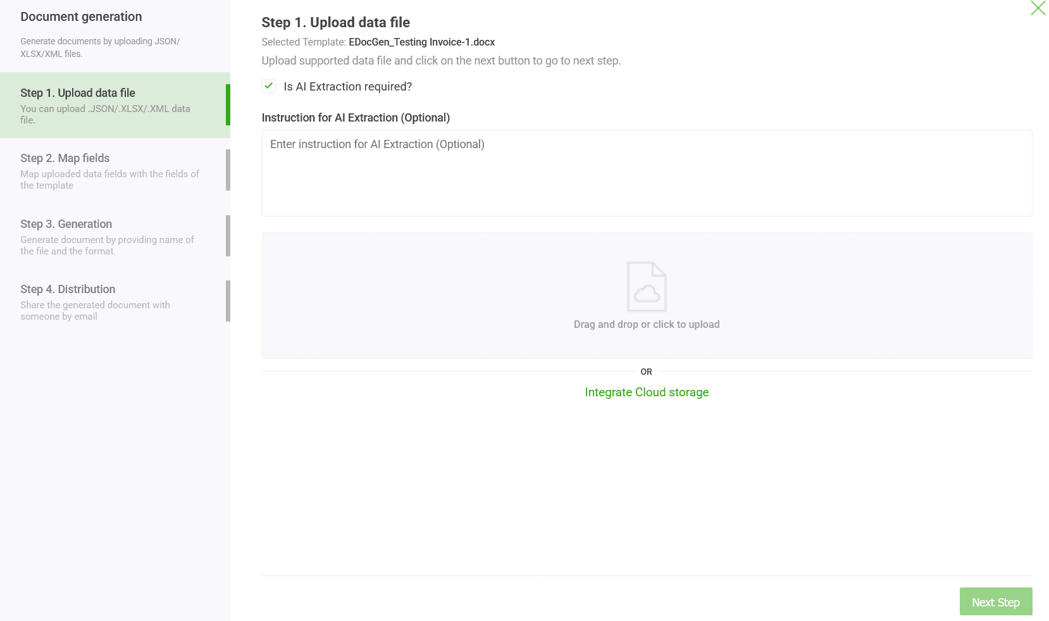Expand Step 4. Distribution

point(114,301)
